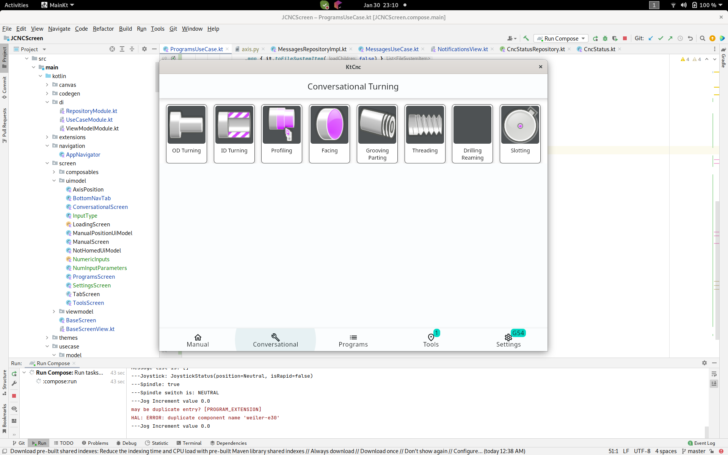Show Git history clock icon

point(680,38)
